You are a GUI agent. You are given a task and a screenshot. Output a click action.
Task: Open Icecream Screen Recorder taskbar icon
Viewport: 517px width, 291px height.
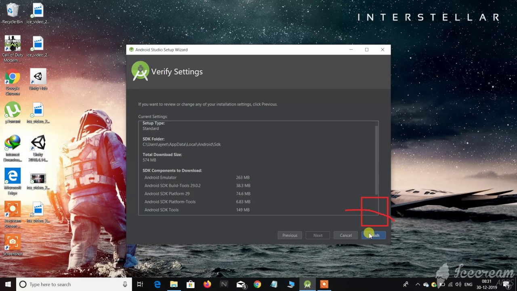tap(324, 284)
